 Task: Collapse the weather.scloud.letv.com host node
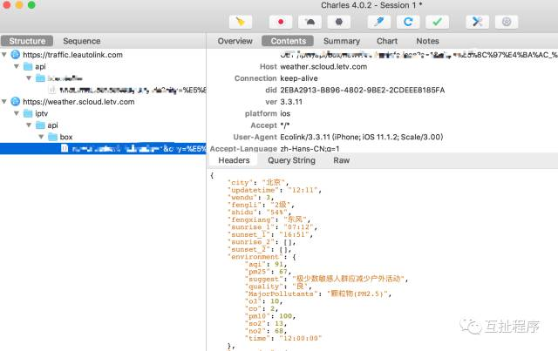4,102
